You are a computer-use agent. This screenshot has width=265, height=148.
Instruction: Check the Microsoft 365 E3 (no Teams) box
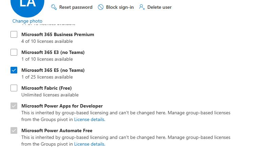tap(14, 52)
